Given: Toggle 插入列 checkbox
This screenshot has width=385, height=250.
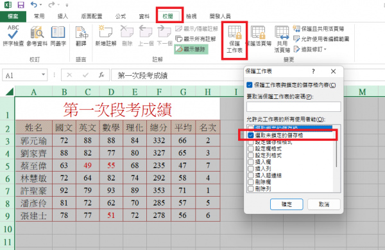Looking at the screenshot, I should pos(251,168).
